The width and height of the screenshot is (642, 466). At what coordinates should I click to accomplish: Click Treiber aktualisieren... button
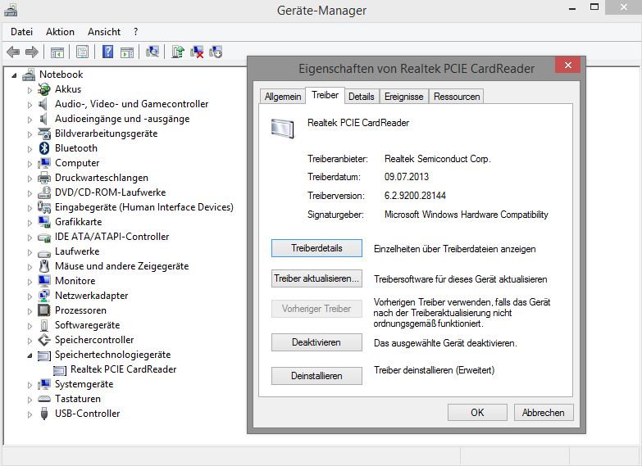tap(316, 278)
